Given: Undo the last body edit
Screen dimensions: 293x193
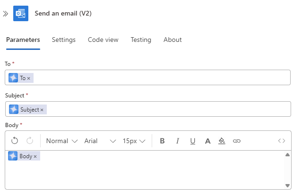Looking at the screenshot, I should pos(15,141).
